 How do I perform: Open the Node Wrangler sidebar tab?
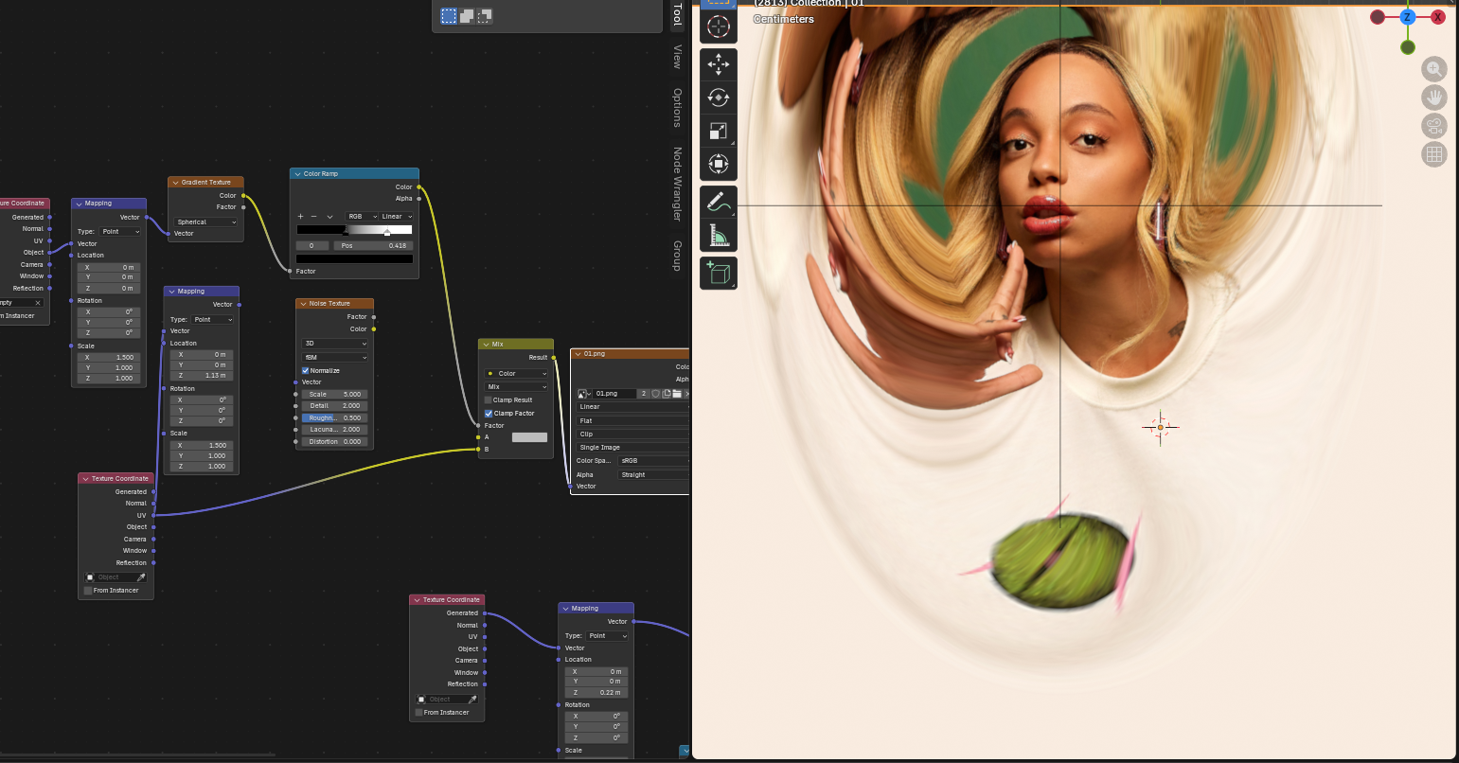(677, 184)
